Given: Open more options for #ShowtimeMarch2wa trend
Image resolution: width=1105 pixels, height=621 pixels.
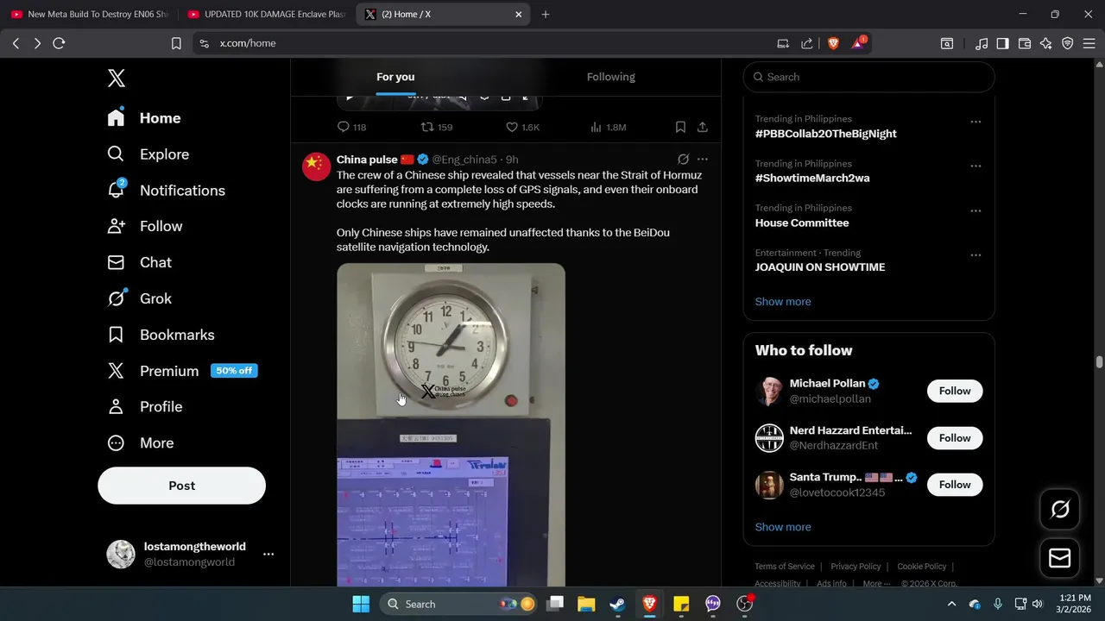Looking at the screenshot, I should pos(976,166).
